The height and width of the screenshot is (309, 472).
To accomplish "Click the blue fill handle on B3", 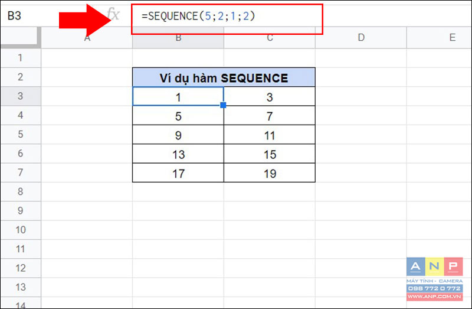I will coord(224,105).
